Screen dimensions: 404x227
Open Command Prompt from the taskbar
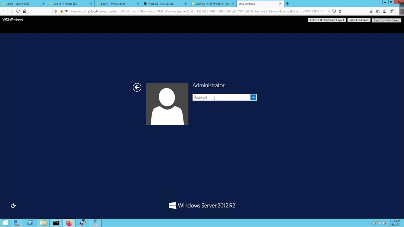coord(56,223)
